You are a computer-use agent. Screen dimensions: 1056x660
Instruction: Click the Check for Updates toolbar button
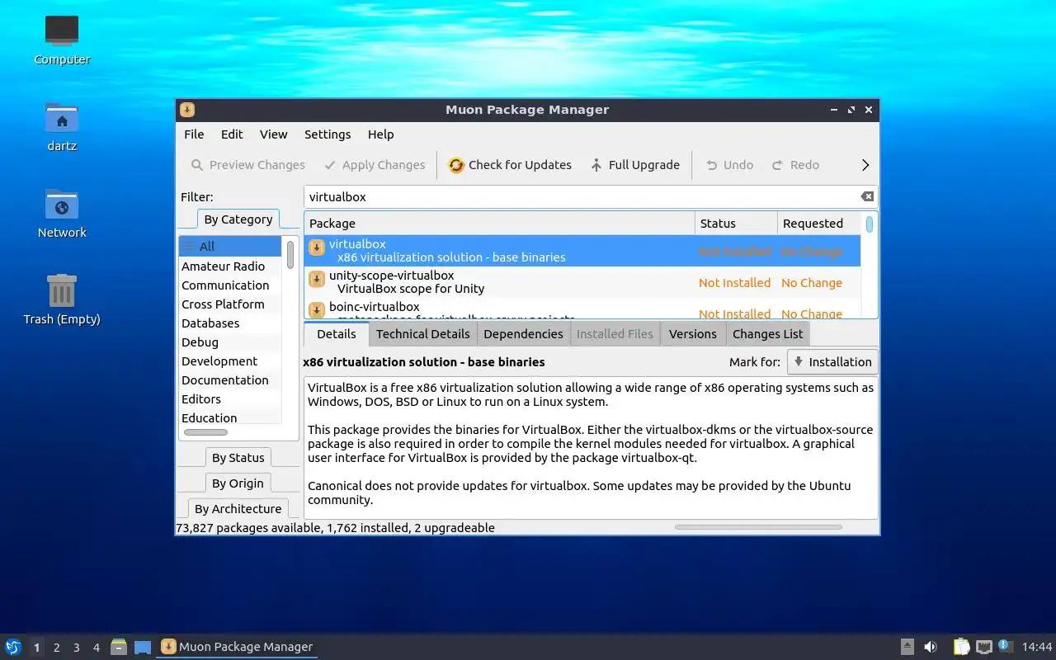(510, 165)
